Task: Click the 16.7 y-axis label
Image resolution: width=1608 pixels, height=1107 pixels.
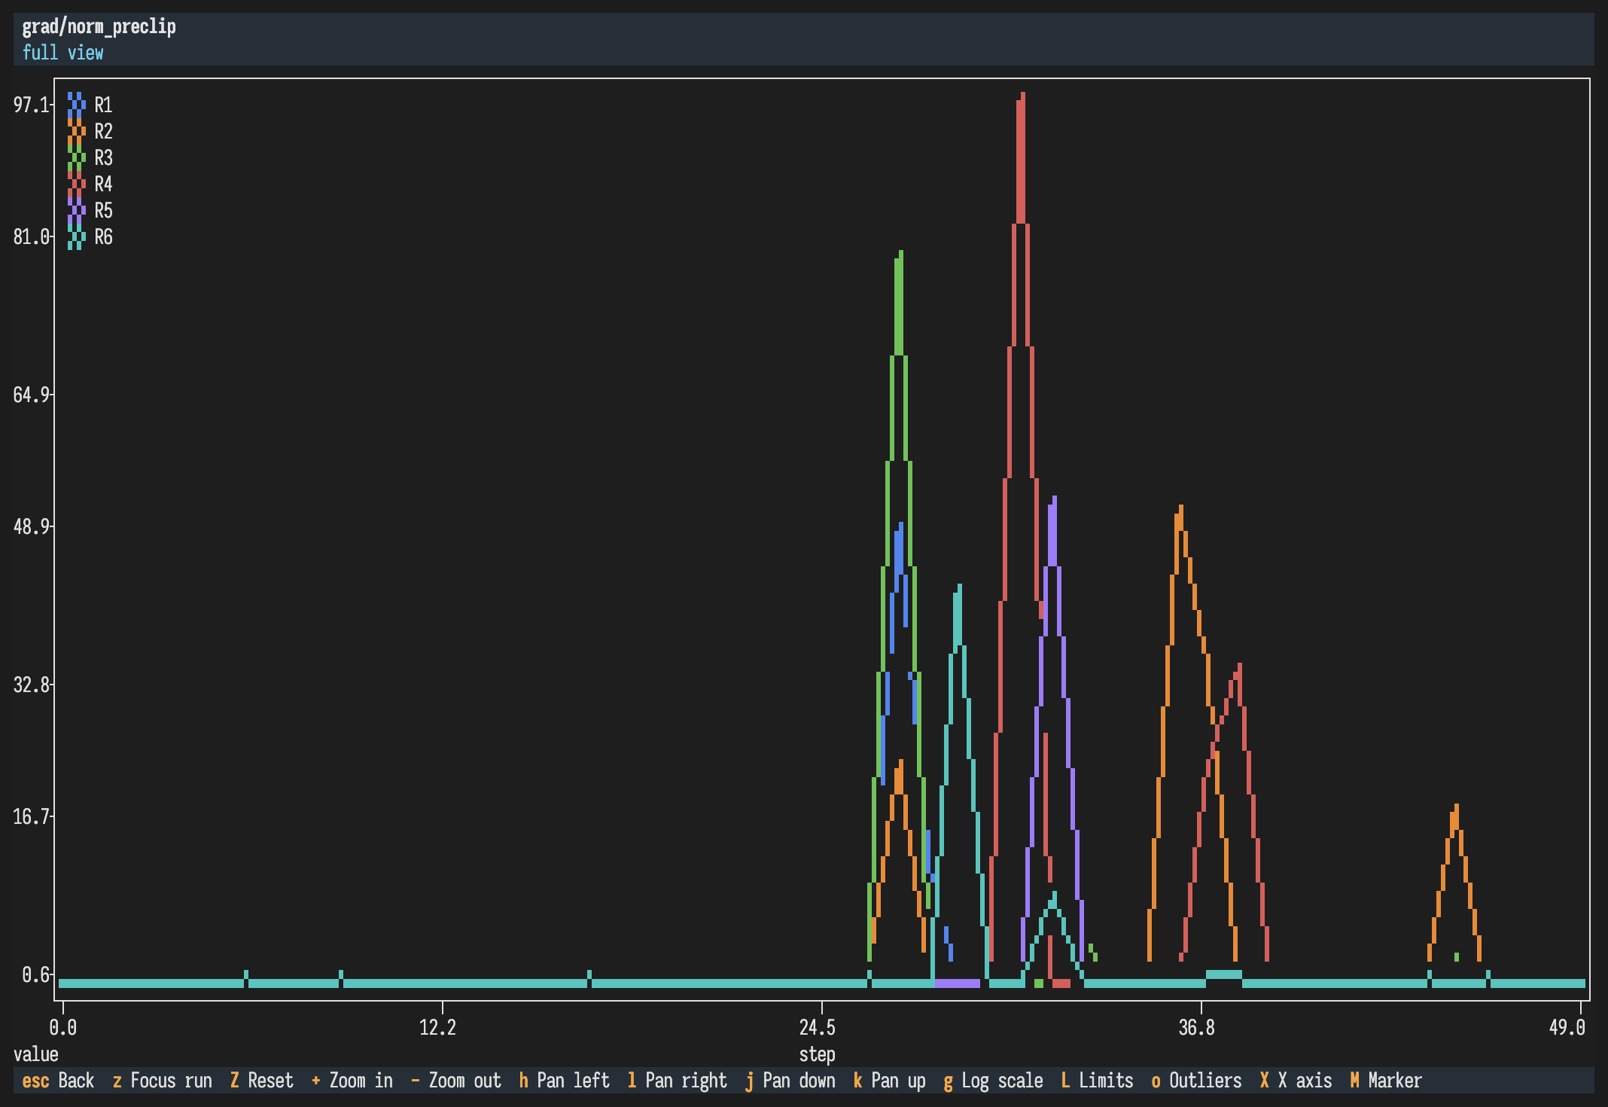Action: point(32,816)
